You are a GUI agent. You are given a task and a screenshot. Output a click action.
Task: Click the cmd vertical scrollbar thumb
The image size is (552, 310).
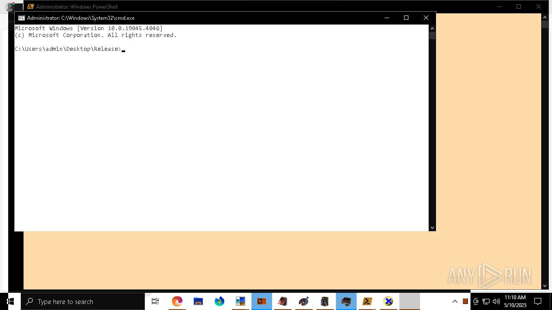pos(432,35)
